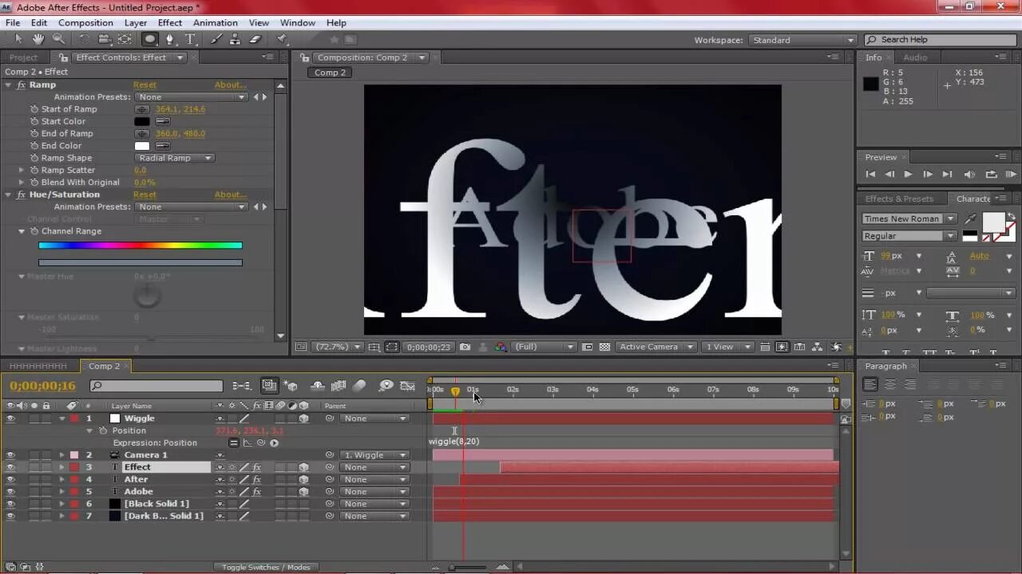The image size is (1022, 574).
Task: Expand the Ramp Scatter property
Action: tap(22, 170)
